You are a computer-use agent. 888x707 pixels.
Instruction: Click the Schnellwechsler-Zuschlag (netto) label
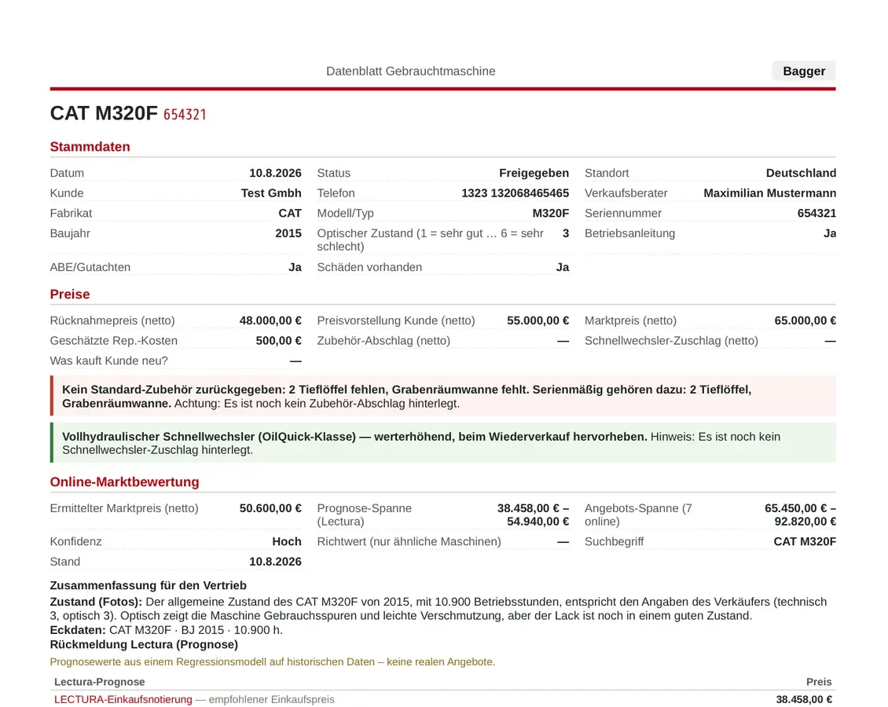671,341
